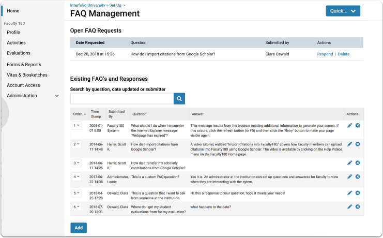Select answer 'what happens to the date?'
The image size is (383, 238).
click(x=210, y=207)
